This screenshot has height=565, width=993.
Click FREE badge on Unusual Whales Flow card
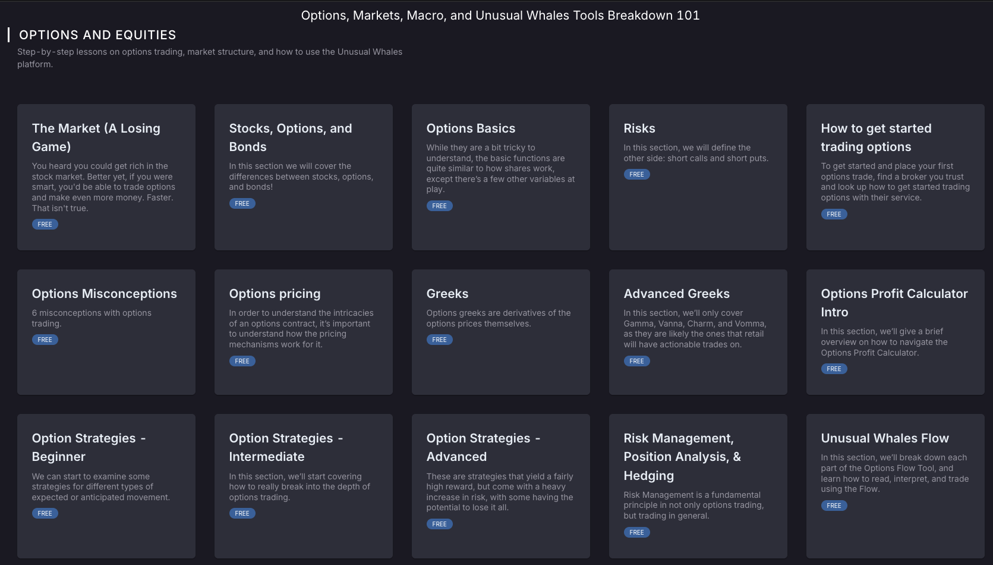(834, 506)
